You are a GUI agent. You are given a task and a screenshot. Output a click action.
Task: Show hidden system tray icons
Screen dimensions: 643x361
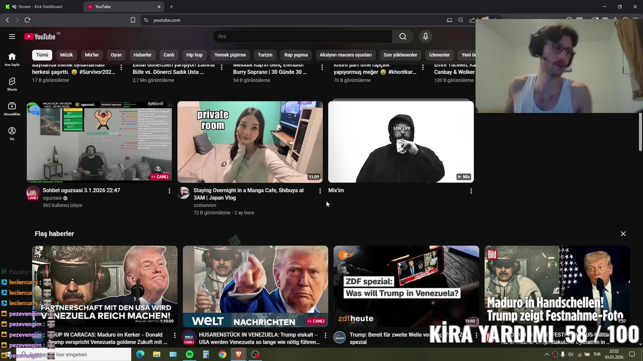coord(547,354)
